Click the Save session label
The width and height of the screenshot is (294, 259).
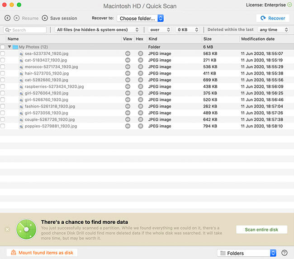[x=64, y=18]
